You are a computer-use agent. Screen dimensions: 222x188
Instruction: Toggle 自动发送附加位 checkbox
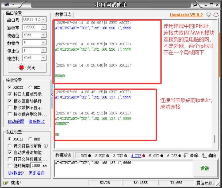pos(10,153)
